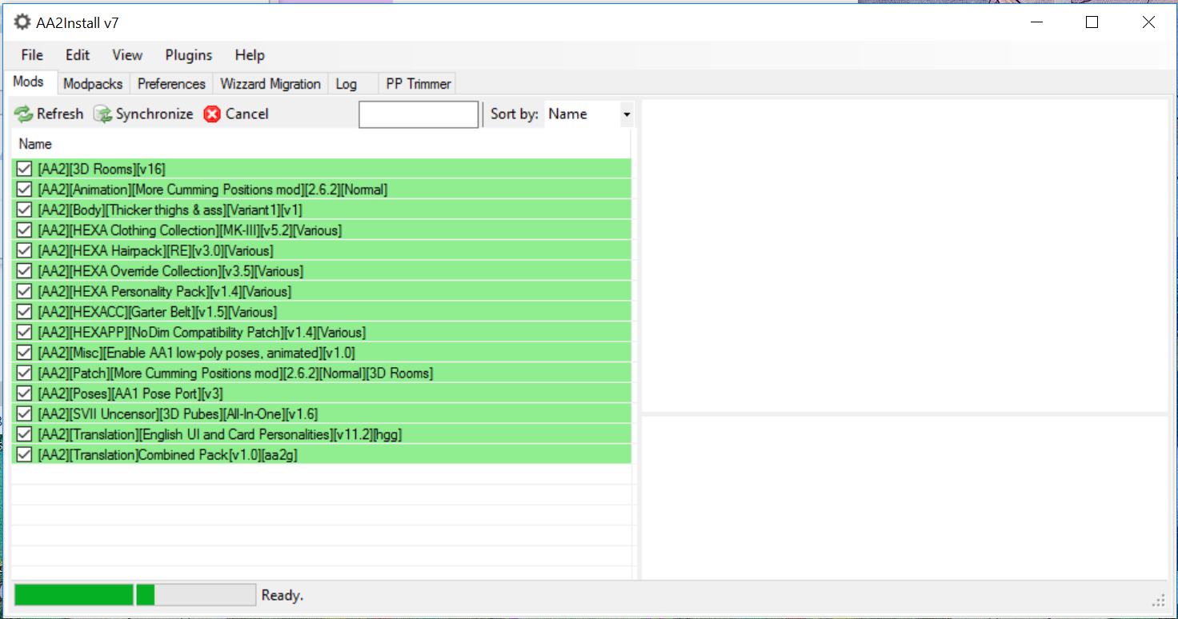Toggle the NoDim Compatibility Patch checkbox
The width and height of the screenshot is (1178, 619).
pyautogui.click(x=24, y=332)
